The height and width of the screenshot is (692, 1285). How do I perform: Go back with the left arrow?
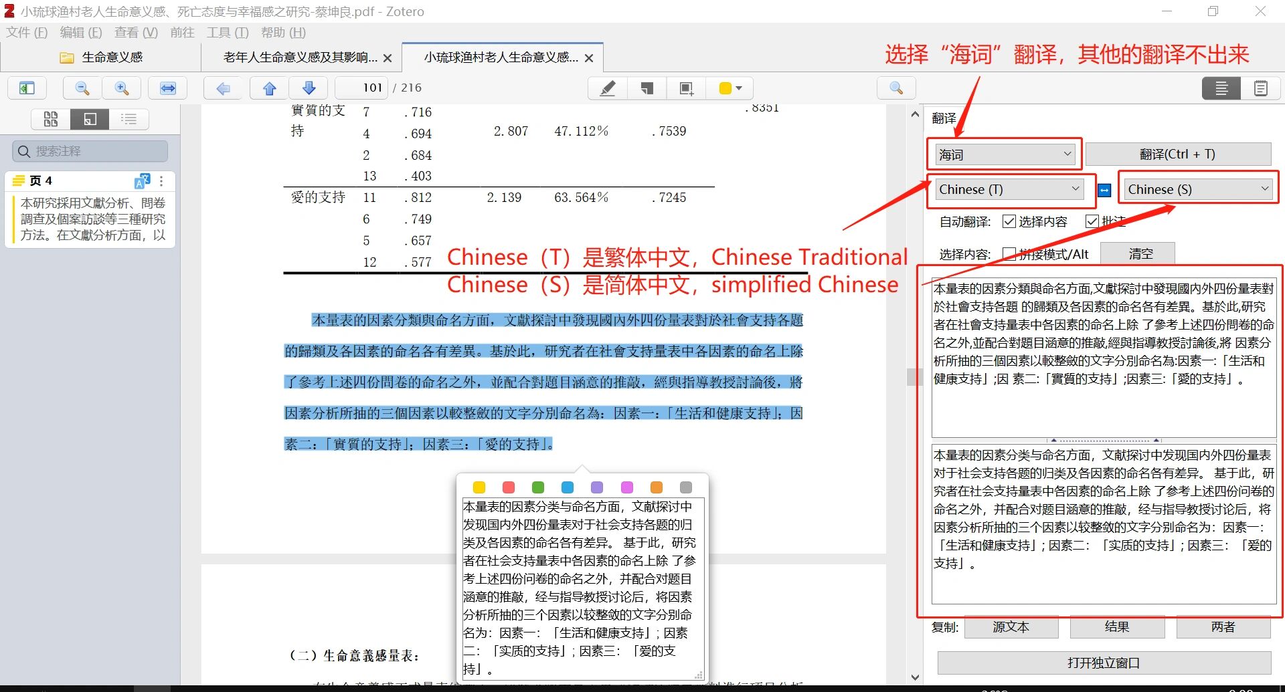(x=224, y=88)
